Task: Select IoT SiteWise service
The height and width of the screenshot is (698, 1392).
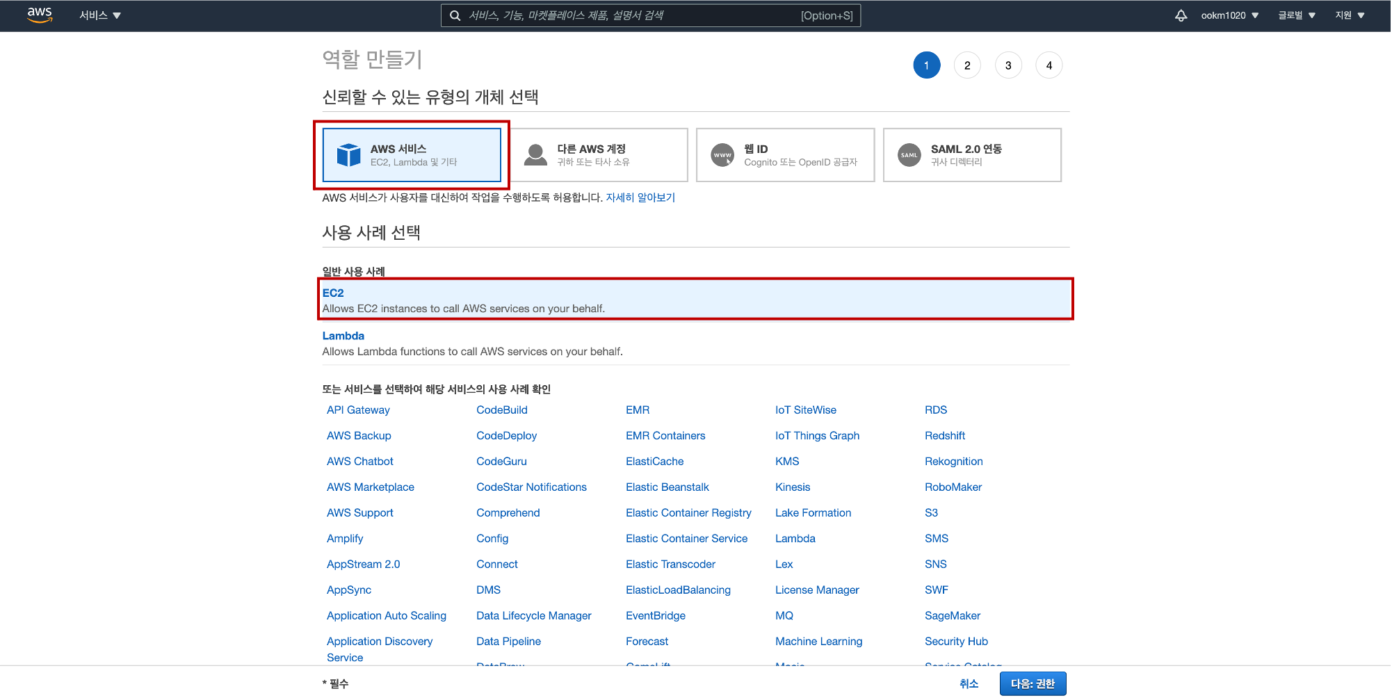Action: point(806,410)
